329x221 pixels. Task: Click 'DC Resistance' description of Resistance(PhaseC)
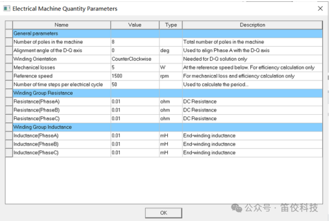coord(200,118)
